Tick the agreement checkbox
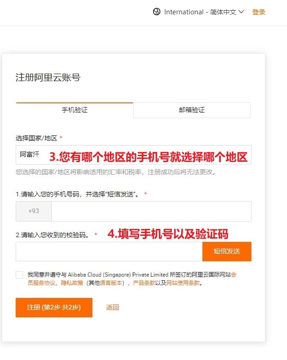Image resolution: width=287 pixels, height=360 pixels. (x=19, y=275)
